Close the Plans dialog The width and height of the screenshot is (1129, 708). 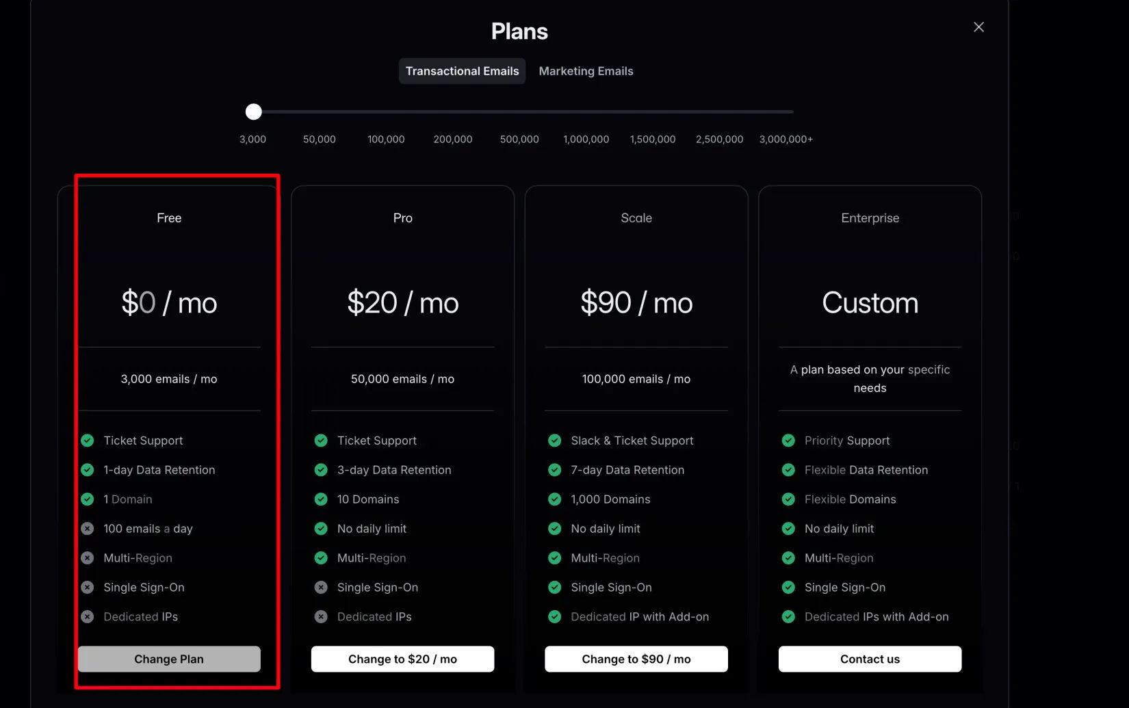(978, 27)
